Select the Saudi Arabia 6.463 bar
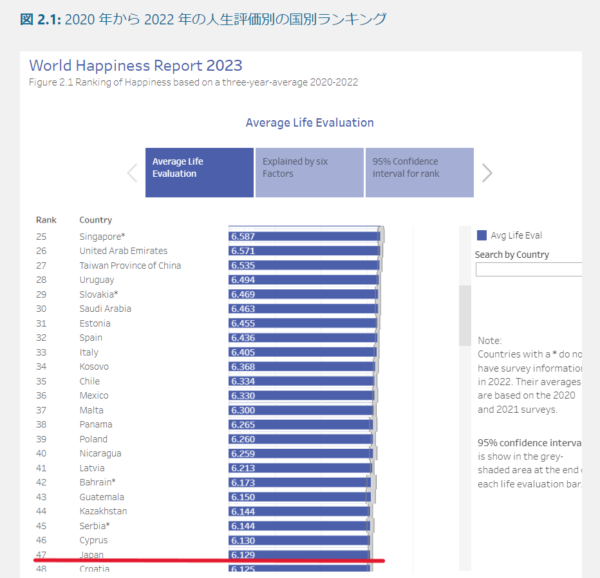 pos(302,309)
